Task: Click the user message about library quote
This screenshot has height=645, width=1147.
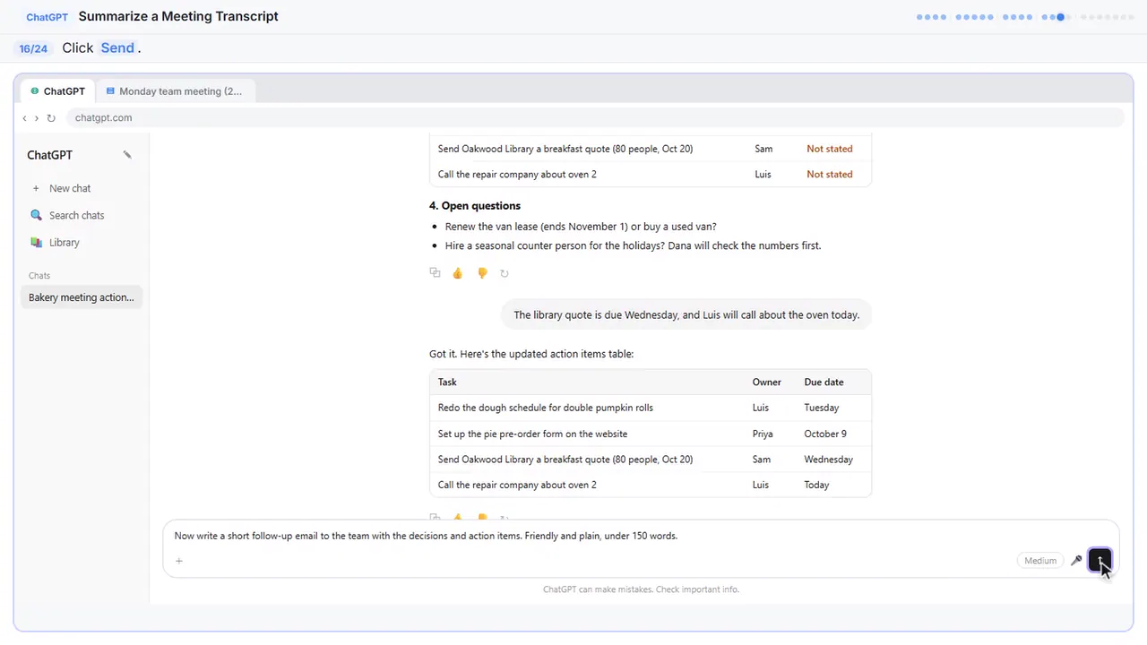Action: pos(686,315)
